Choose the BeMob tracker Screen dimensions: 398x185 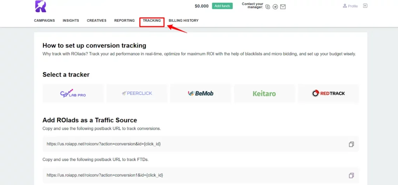click(x=201, y=93)
